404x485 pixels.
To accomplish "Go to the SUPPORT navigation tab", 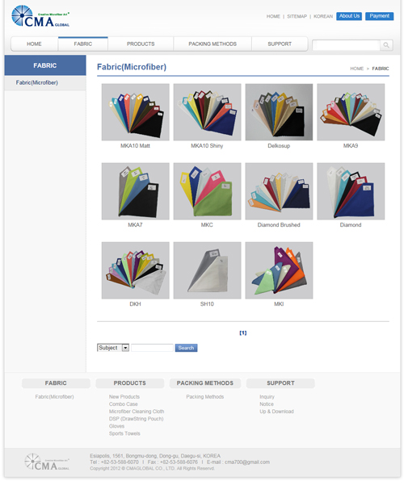I will 280,44.
